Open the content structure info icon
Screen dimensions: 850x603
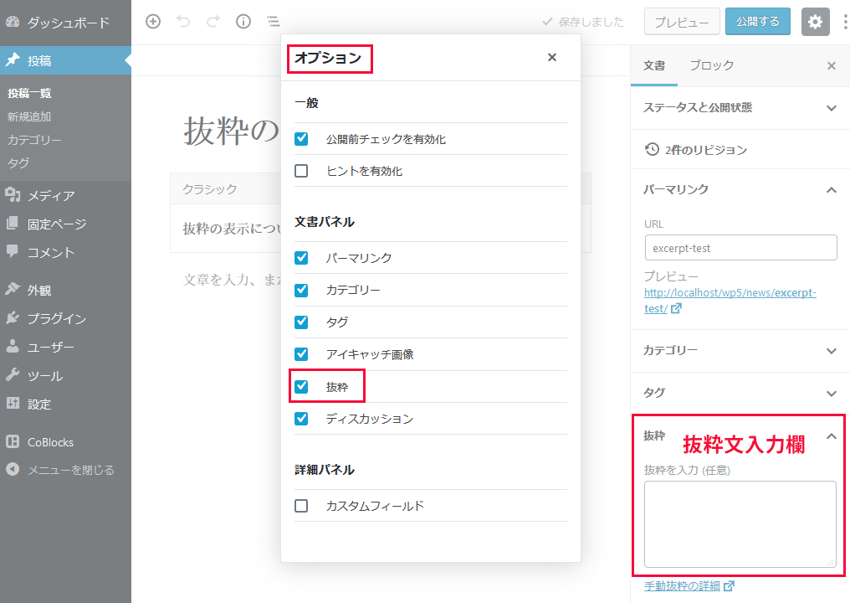[x=243, y=22]
